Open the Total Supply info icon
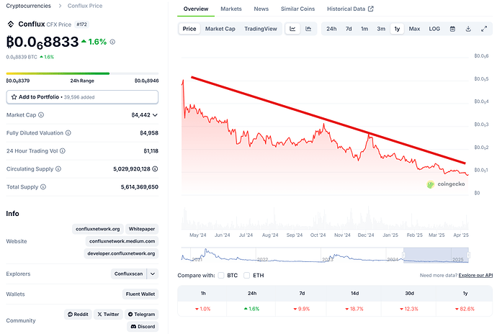The height and width of the screenshot is (334, 497). click(x=43, y=187)
